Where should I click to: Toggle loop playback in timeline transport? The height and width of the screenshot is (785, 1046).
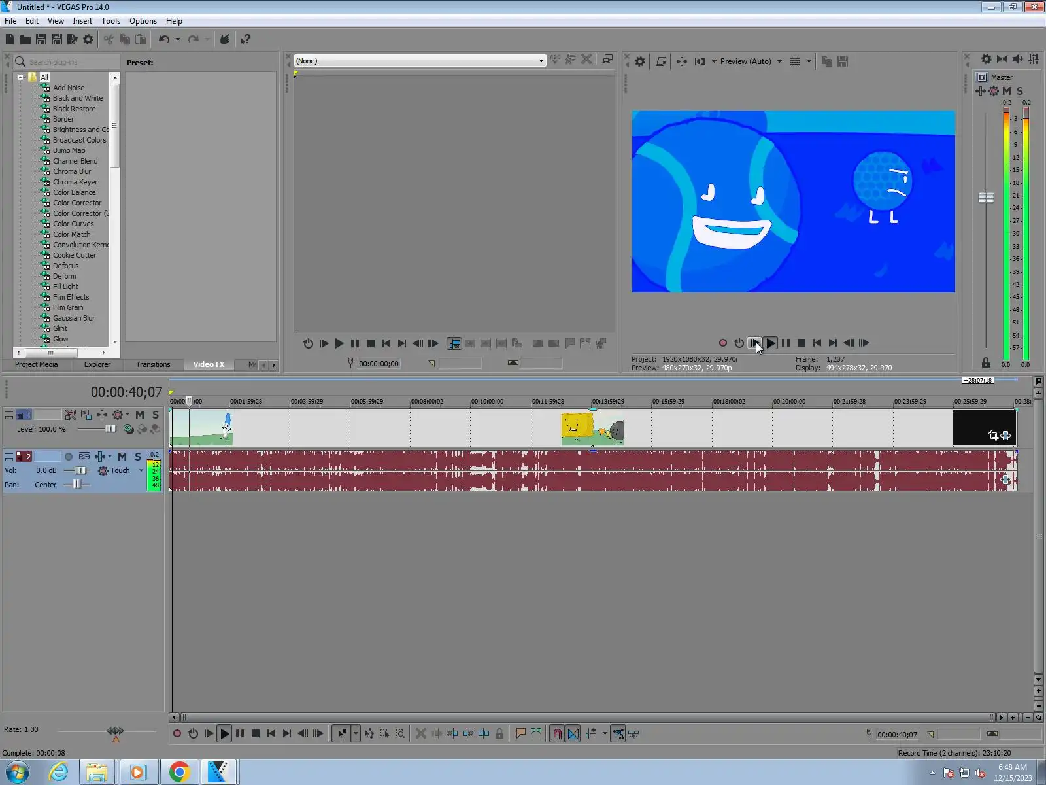click(x=193, y=734)
